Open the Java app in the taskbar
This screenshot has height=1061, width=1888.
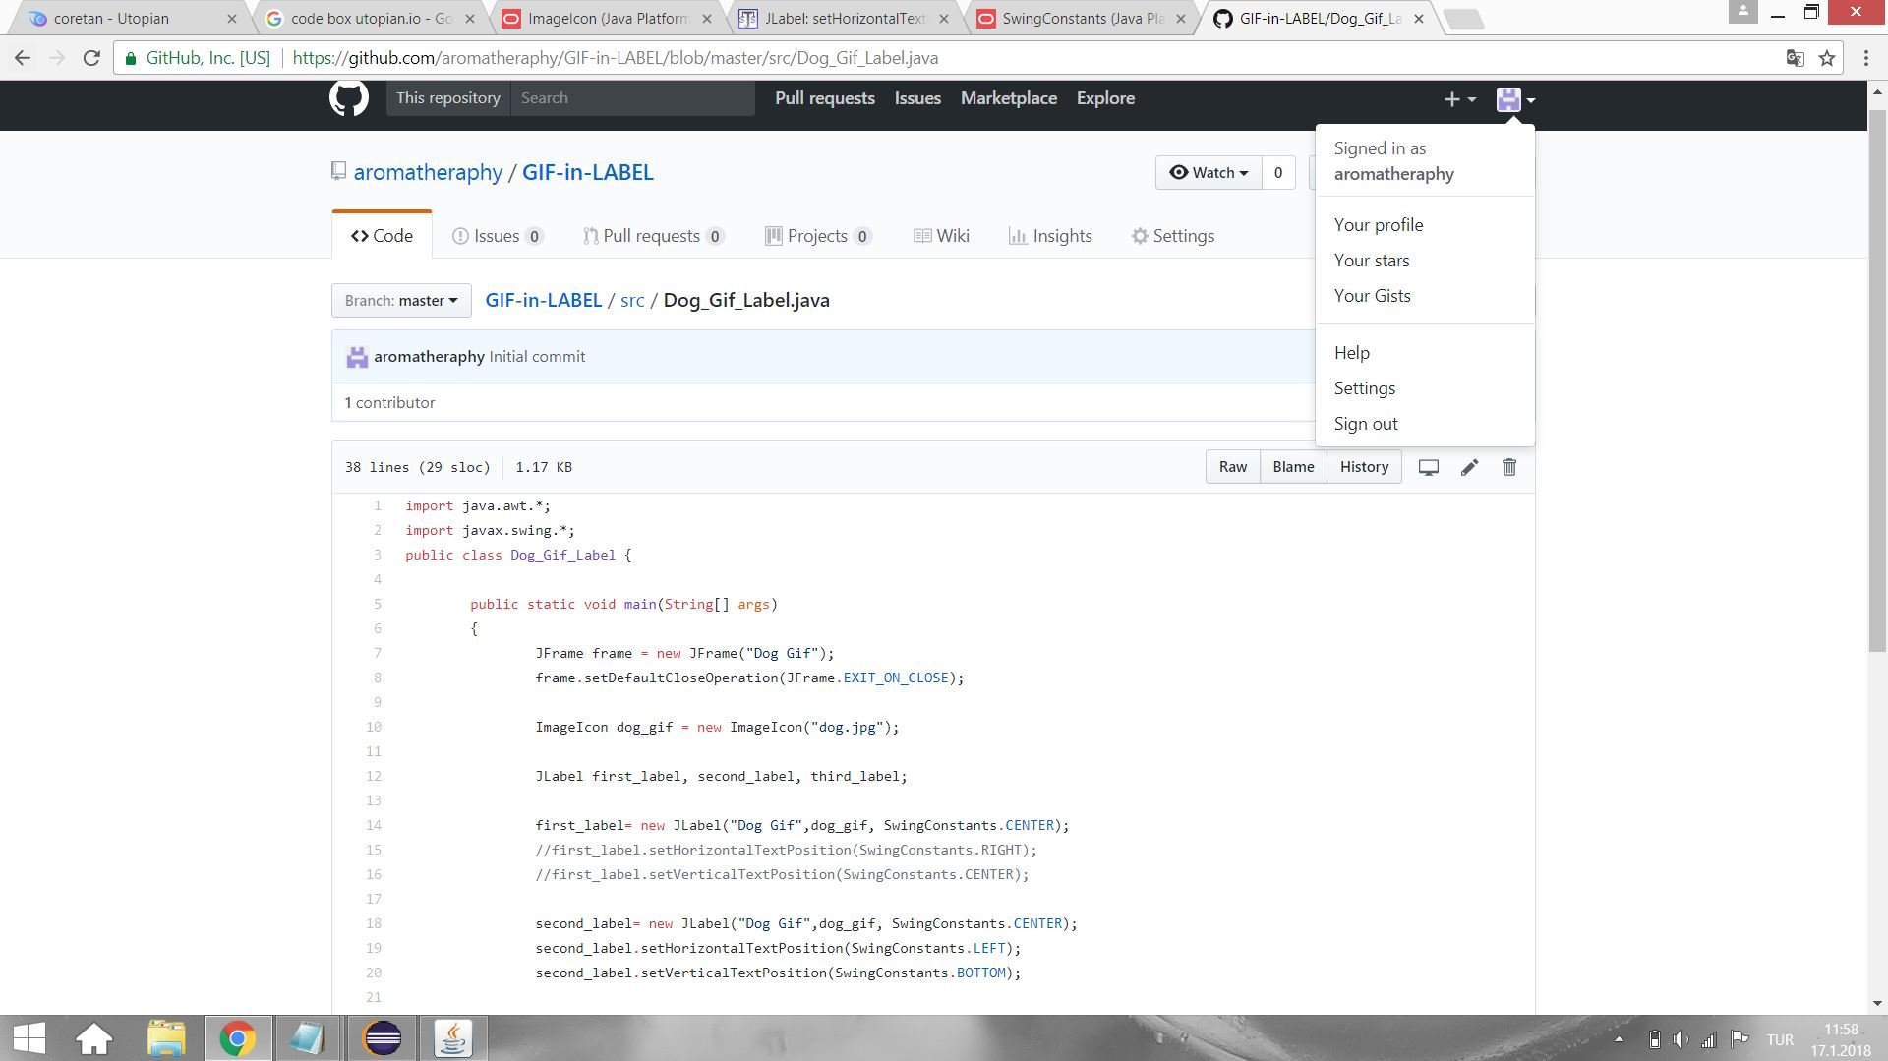[x=452, y=1038]
